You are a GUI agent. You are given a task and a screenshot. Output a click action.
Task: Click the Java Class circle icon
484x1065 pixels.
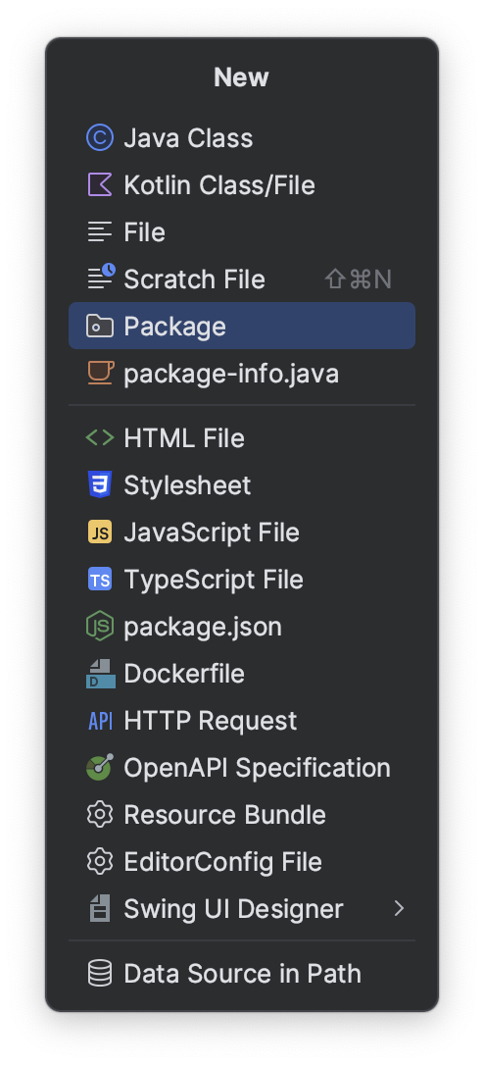tap(100, 138)
